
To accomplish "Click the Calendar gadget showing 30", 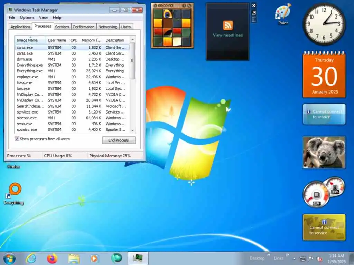I will (x=324, y=75).
